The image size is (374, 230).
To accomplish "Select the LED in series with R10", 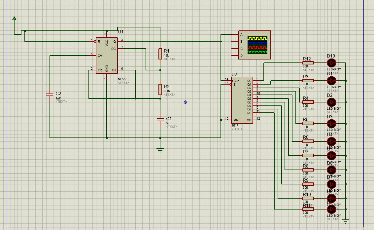I will point(331,198).
